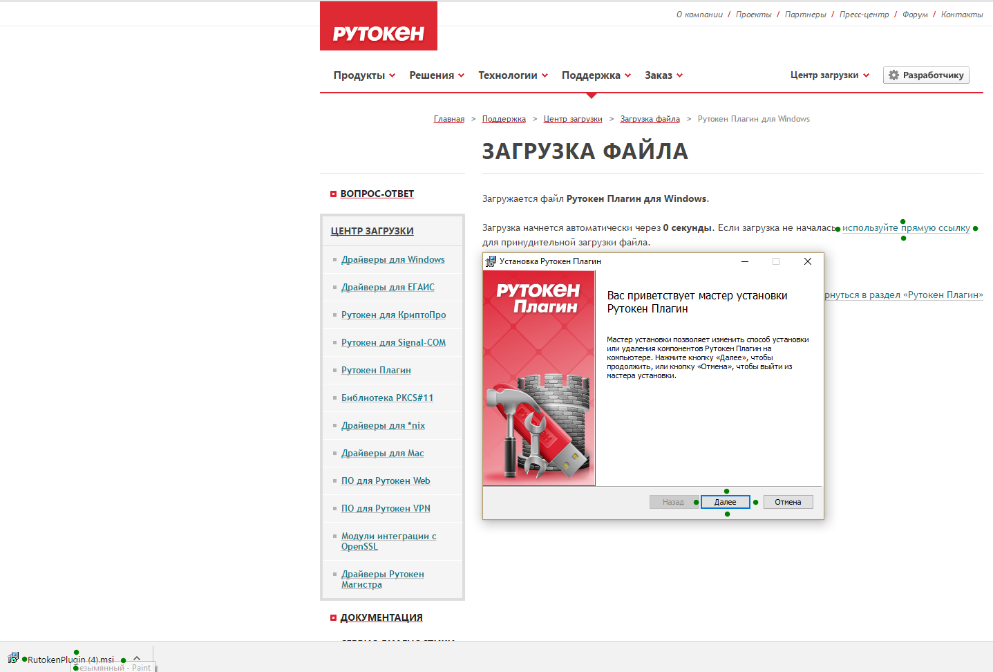Return to раздел «Рутокен Плагин» link
Viewport: 993px width, 672px height.
tap(904, 295)
